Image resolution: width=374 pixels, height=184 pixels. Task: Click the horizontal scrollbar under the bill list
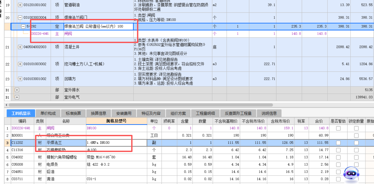141,105
